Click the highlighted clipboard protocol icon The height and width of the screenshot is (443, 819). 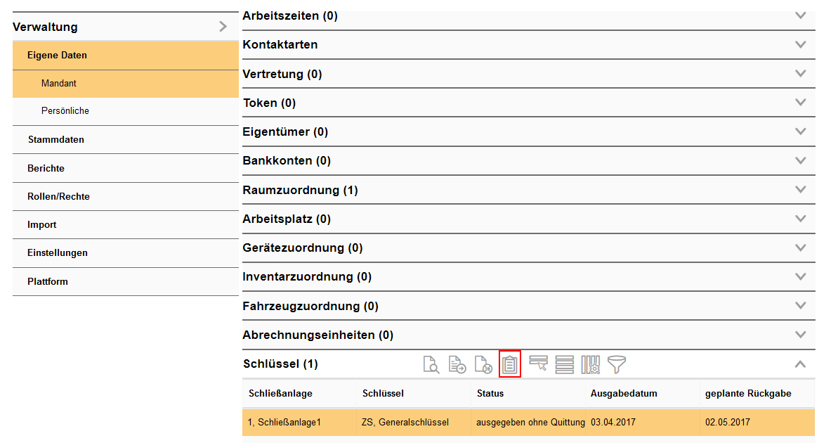(510, 364)
